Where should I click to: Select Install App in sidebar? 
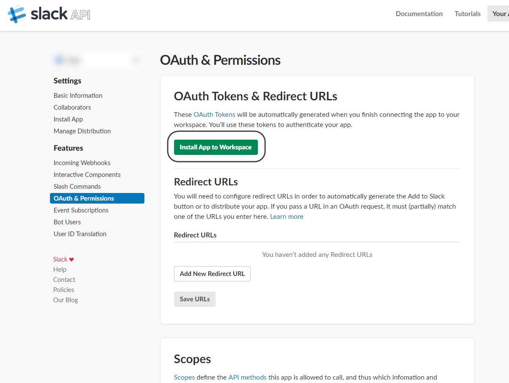68,119
